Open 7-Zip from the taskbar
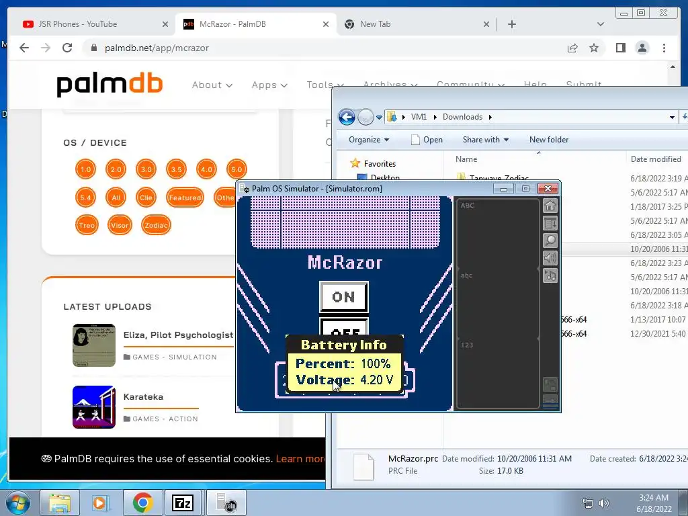Image resolution: width=688 pixels, height=516 pixels. pyautogui.click(x=183, y=503)
